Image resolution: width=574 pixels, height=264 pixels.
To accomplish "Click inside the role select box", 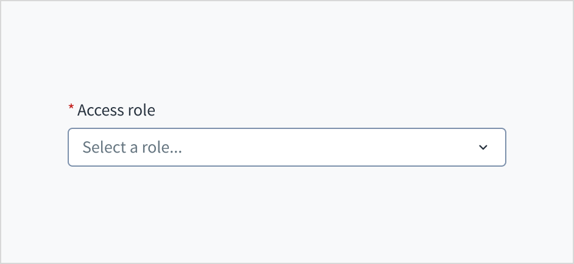I will pyautogui.click(x=286, y=147).
